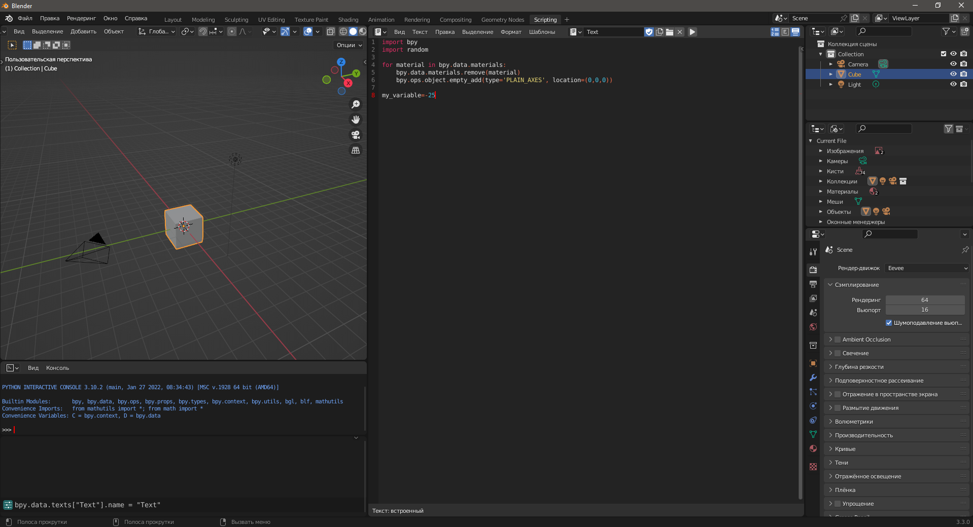
Task: Create a new text datablock
Action: pyautogui.click(x=659, y=32)
